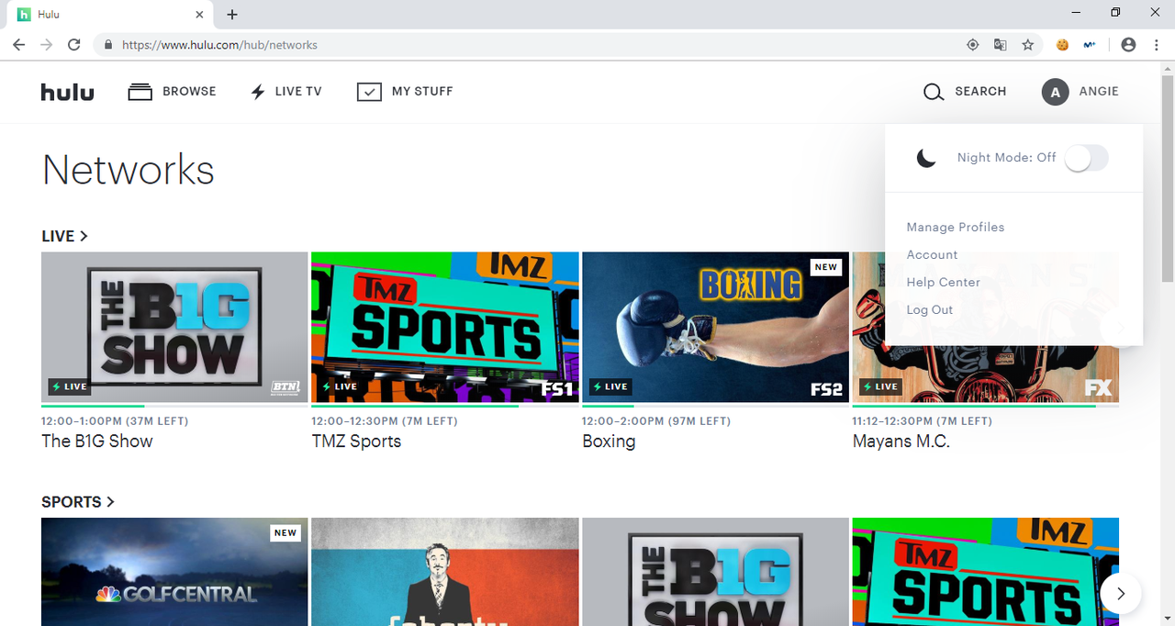Open Chrome profile icon

pyautogui.click(x=1128, y=44)
